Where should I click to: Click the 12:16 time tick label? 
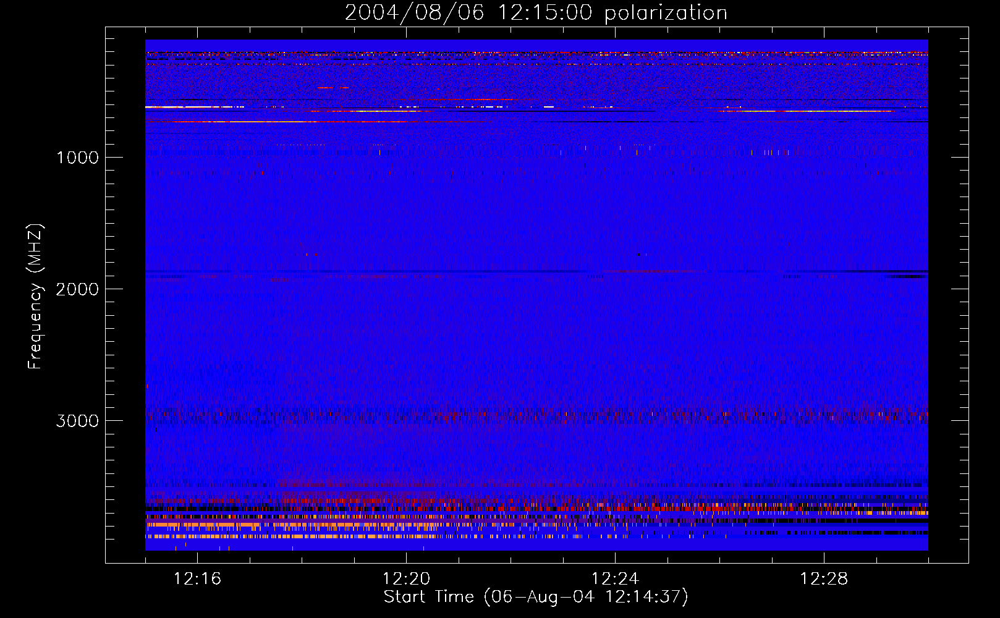197,579
